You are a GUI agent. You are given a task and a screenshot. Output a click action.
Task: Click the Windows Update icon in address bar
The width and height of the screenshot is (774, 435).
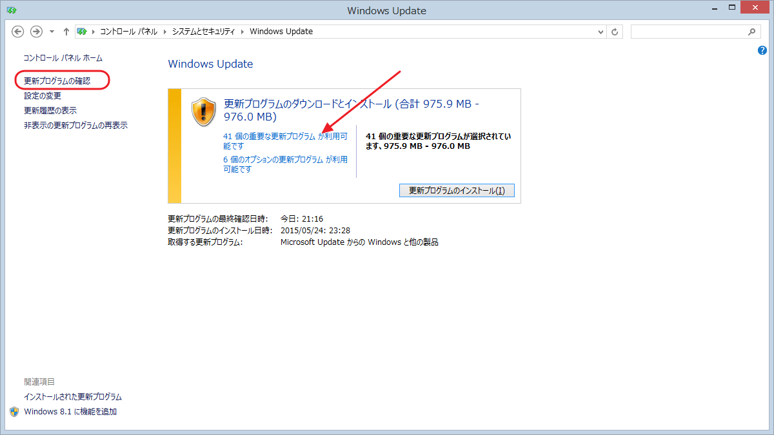(82, 32)
